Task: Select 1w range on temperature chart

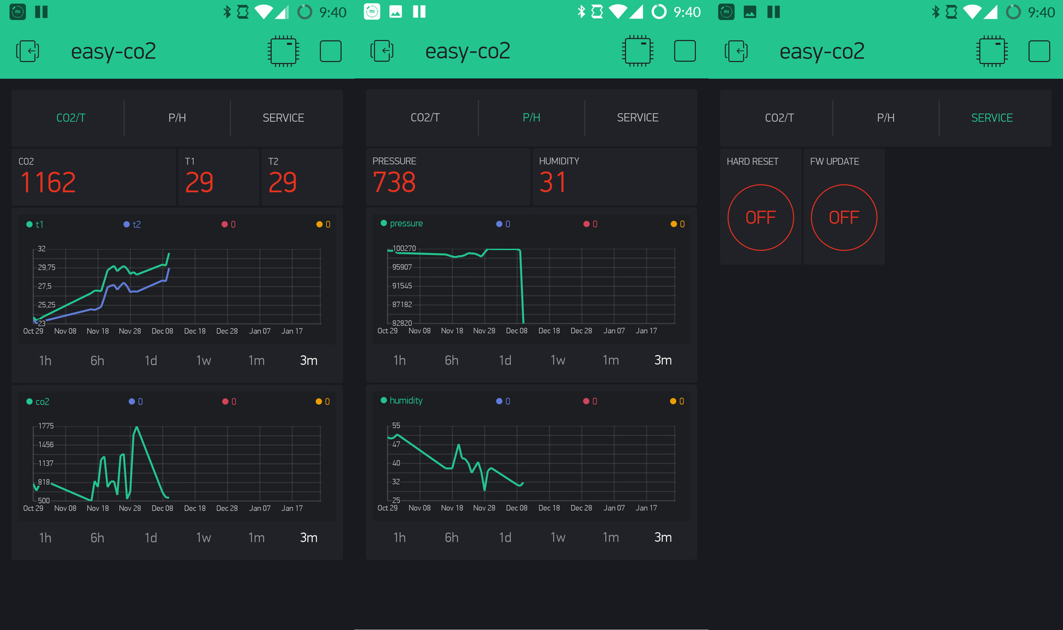Action: (203, 360)
